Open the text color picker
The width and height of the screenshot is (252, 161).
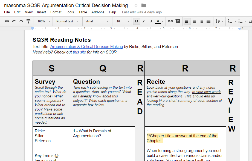coord(158,21)
